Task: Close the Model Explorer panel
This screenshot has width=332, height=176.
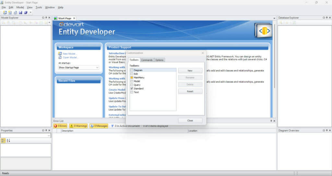Action: coord(49,18)
